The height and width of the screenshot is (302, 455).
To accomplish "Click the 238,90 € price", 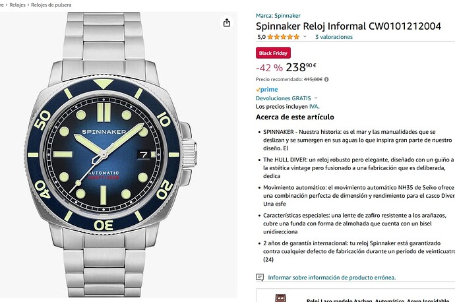I will 301,67.
